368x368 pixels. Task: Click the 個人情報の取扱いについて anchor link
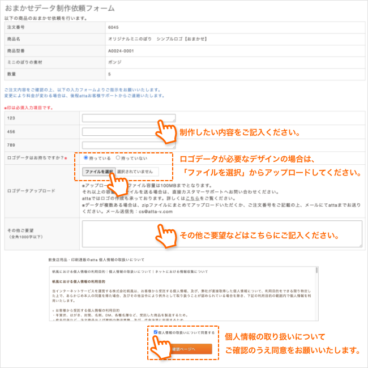point(130,272)
